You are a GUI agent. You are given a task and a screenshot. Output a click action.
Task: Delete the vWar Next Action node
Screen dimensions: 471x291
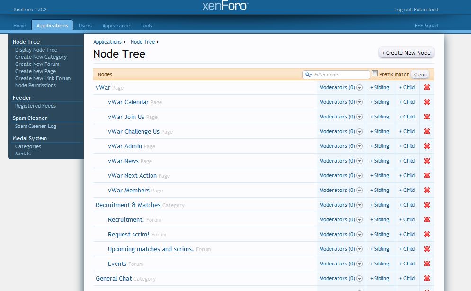click(427, 175)
